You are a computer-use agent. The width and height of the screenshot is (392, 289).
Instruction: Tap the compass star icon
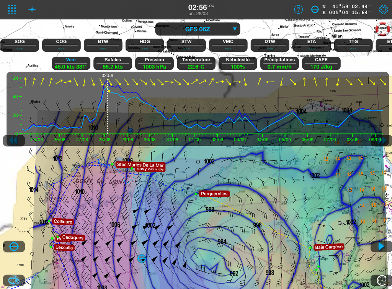(x=32, y=10)
